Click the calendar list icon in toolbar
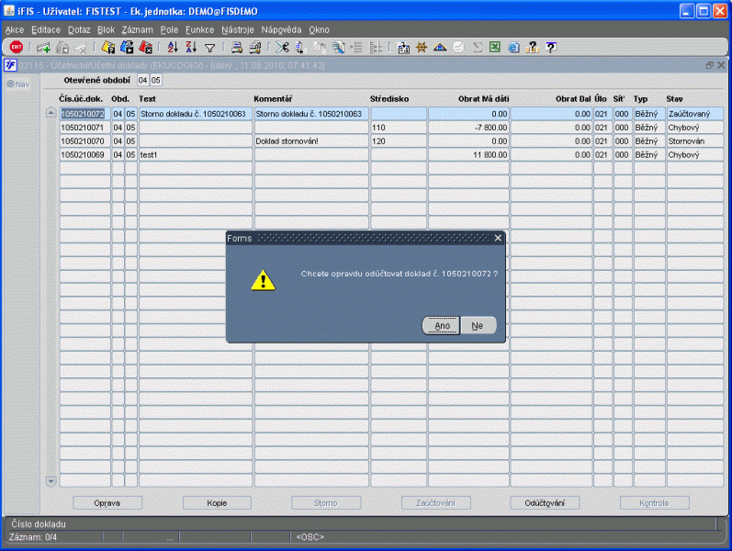This screenshot has width=732, height=551. (x=403, y=47)
